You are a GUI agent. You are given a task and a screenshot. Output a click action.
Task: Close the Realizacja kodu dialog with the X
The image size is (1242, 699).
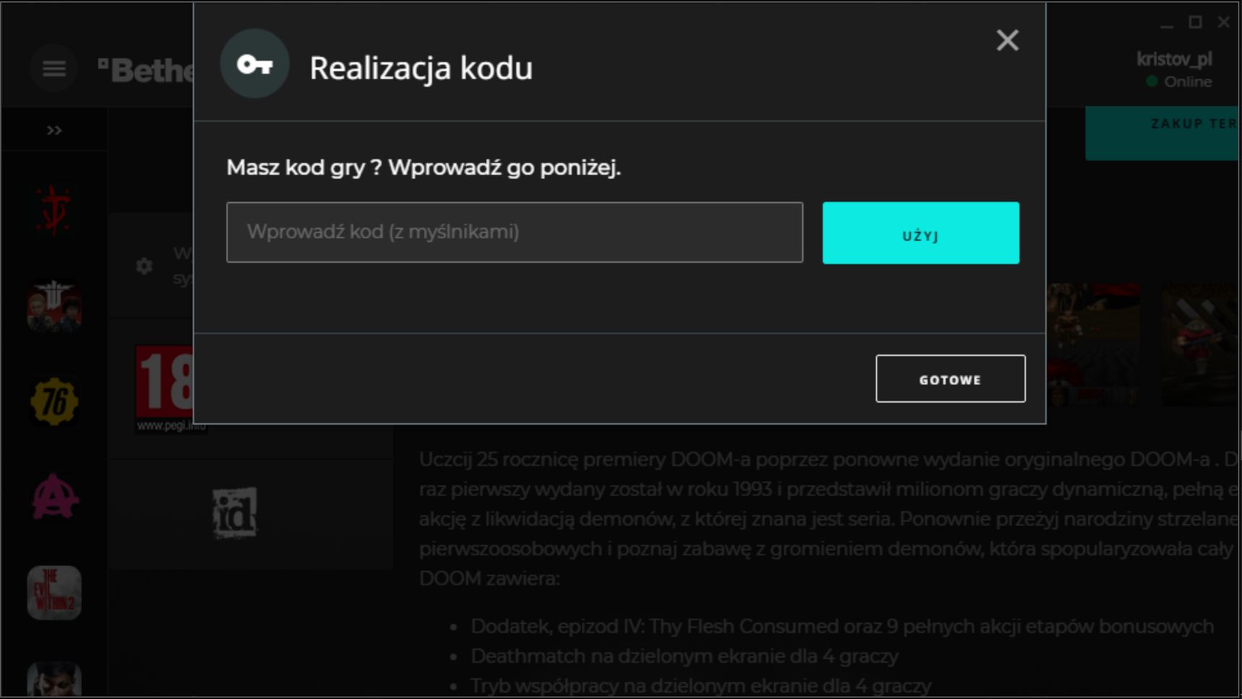tap(1007, 40)
